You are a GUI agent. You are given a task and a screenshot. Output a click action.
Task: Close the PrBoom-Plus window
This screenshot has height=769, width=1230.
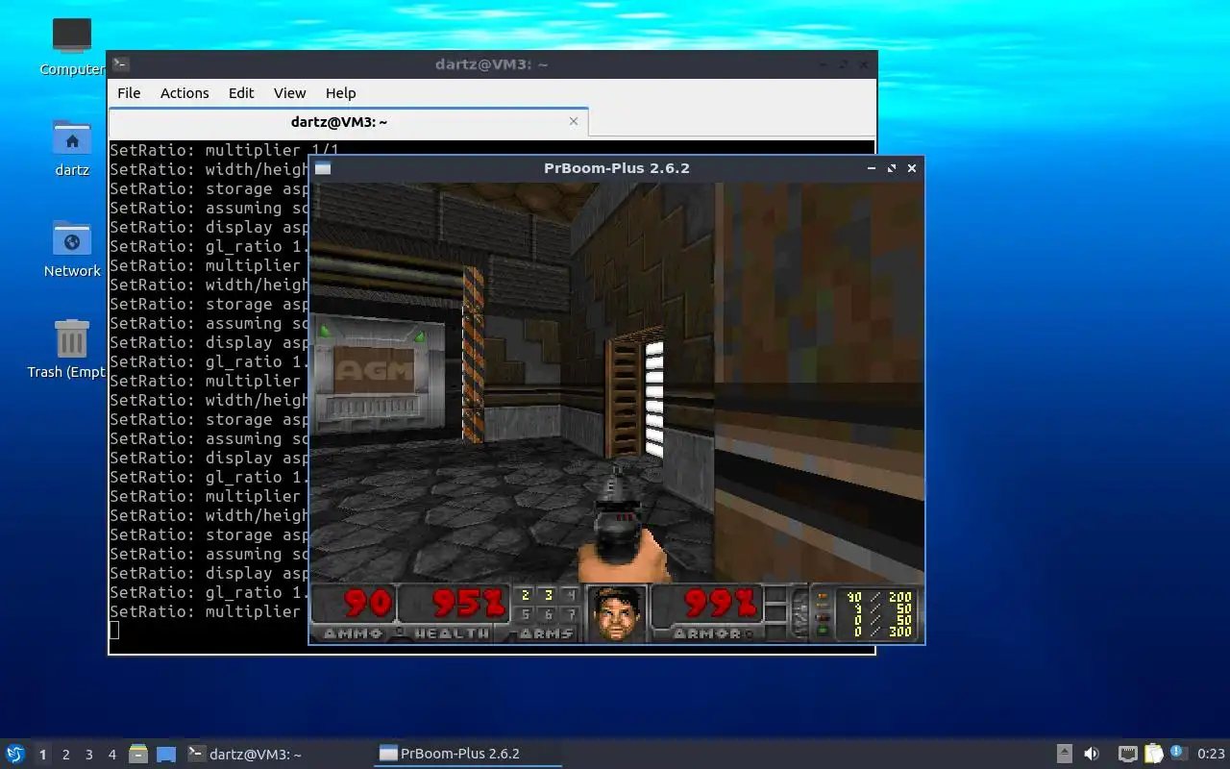click(912, 168)
